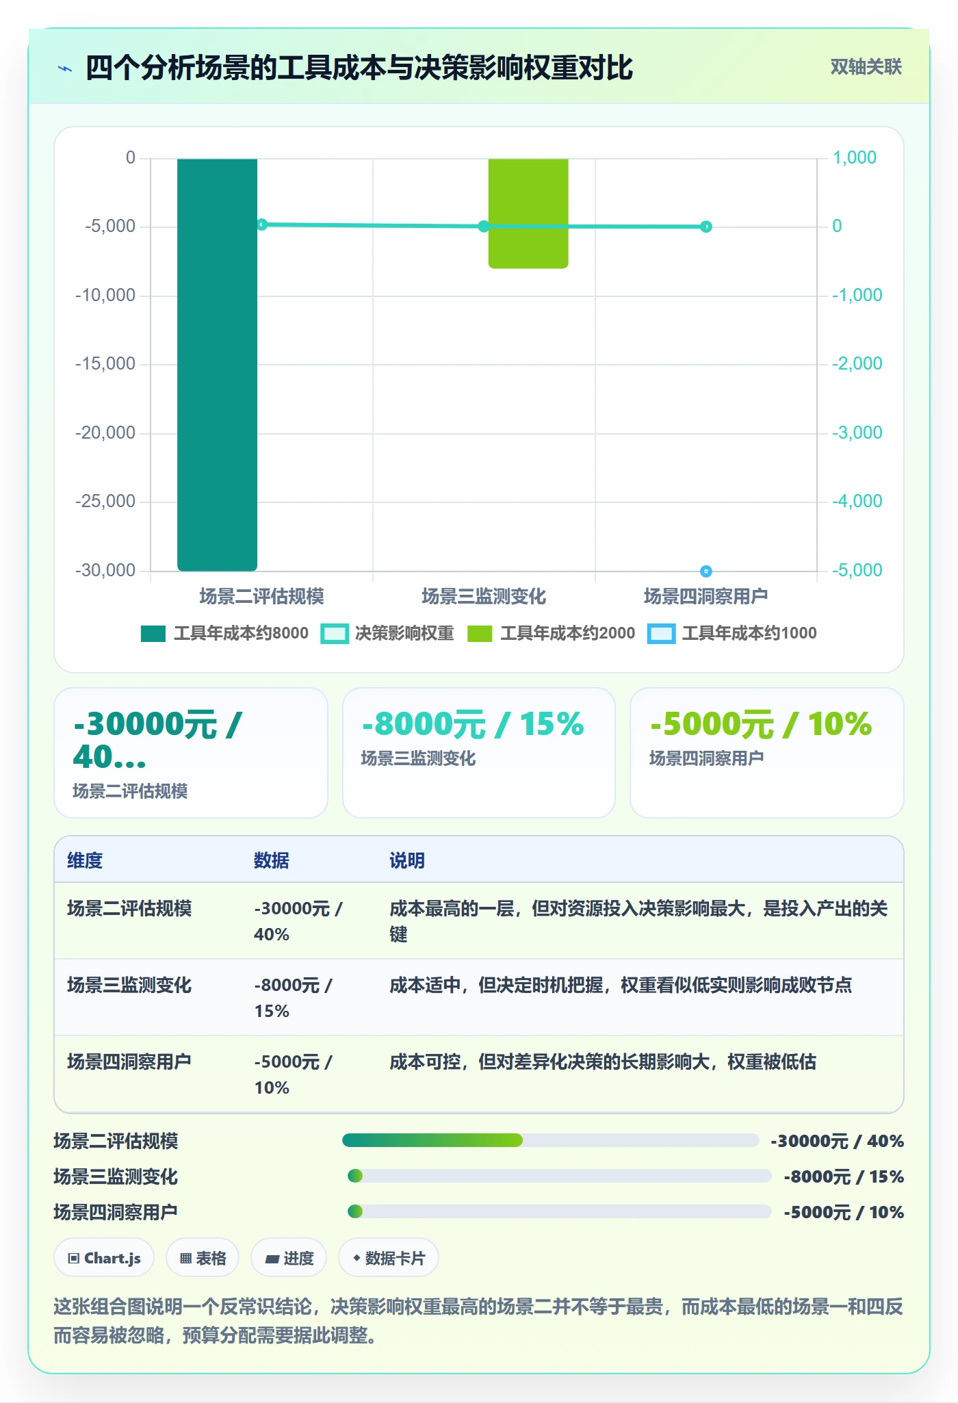Click the line point above 场景三监测变化
Viewport: 958px width, 1403px height.
[x=484, y=227]
